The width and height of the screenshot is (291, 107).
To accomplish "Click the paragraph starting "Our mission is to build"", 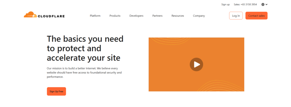I will coord(84,73).
